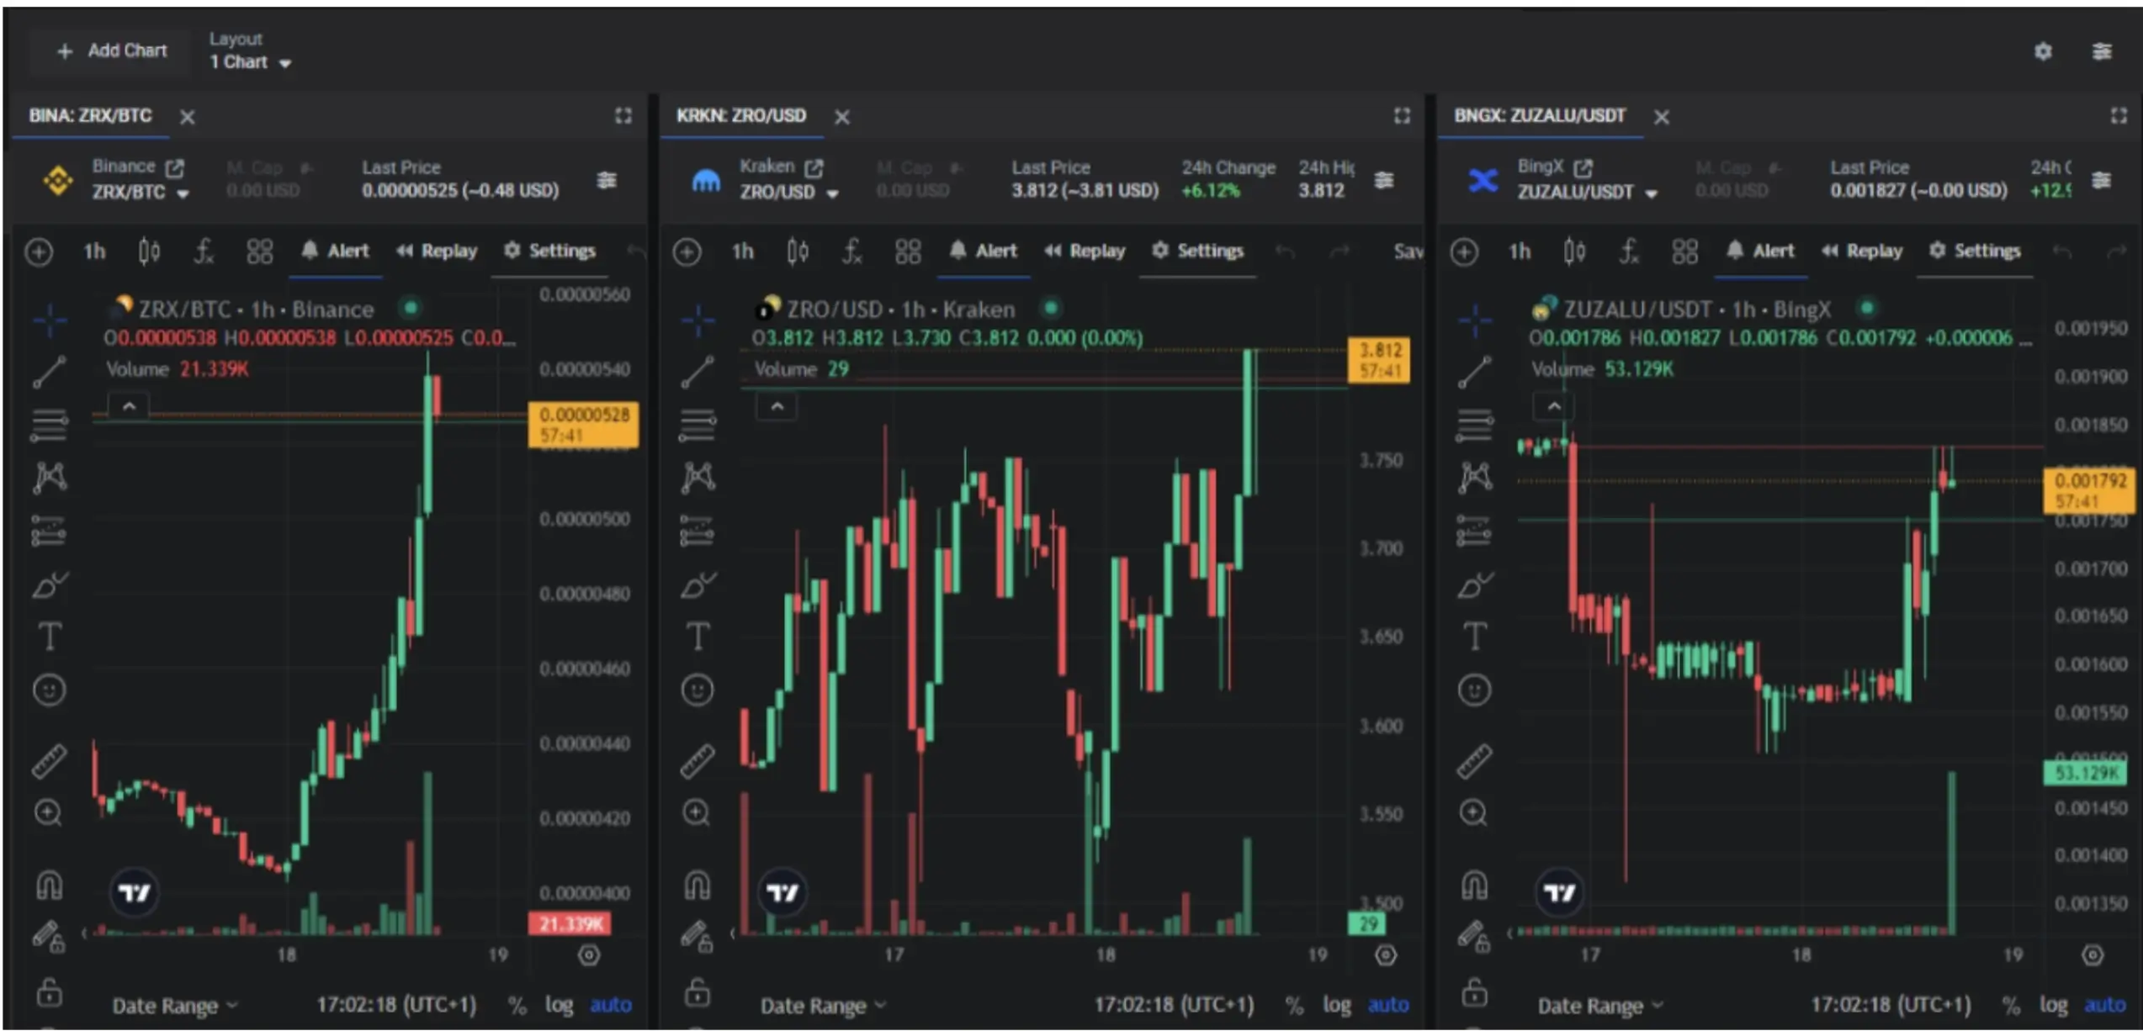The image size is (2143, 1031).
Task: Open indicators (fx) in ZUZALU/USDT chart
Action: pyautogui.click(x=1629, y=251)
